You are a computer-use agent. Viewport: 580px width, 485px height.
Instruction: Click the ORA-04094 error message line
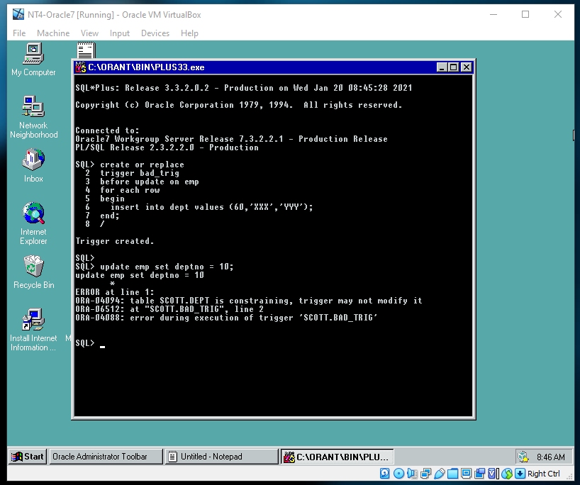249,301
